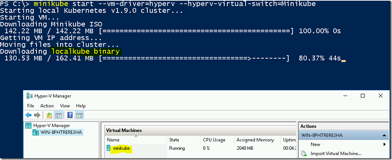Click Import Virtual Machine... action
The height and width of the screenshot is (160, 392).
(336, 154)
